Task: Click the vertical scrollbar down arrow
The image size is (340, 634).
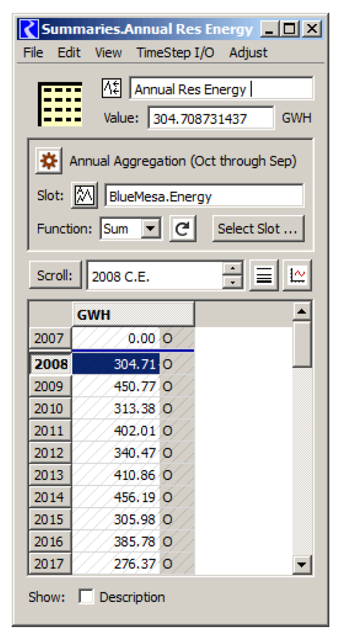Action: [x=302, y=563]
